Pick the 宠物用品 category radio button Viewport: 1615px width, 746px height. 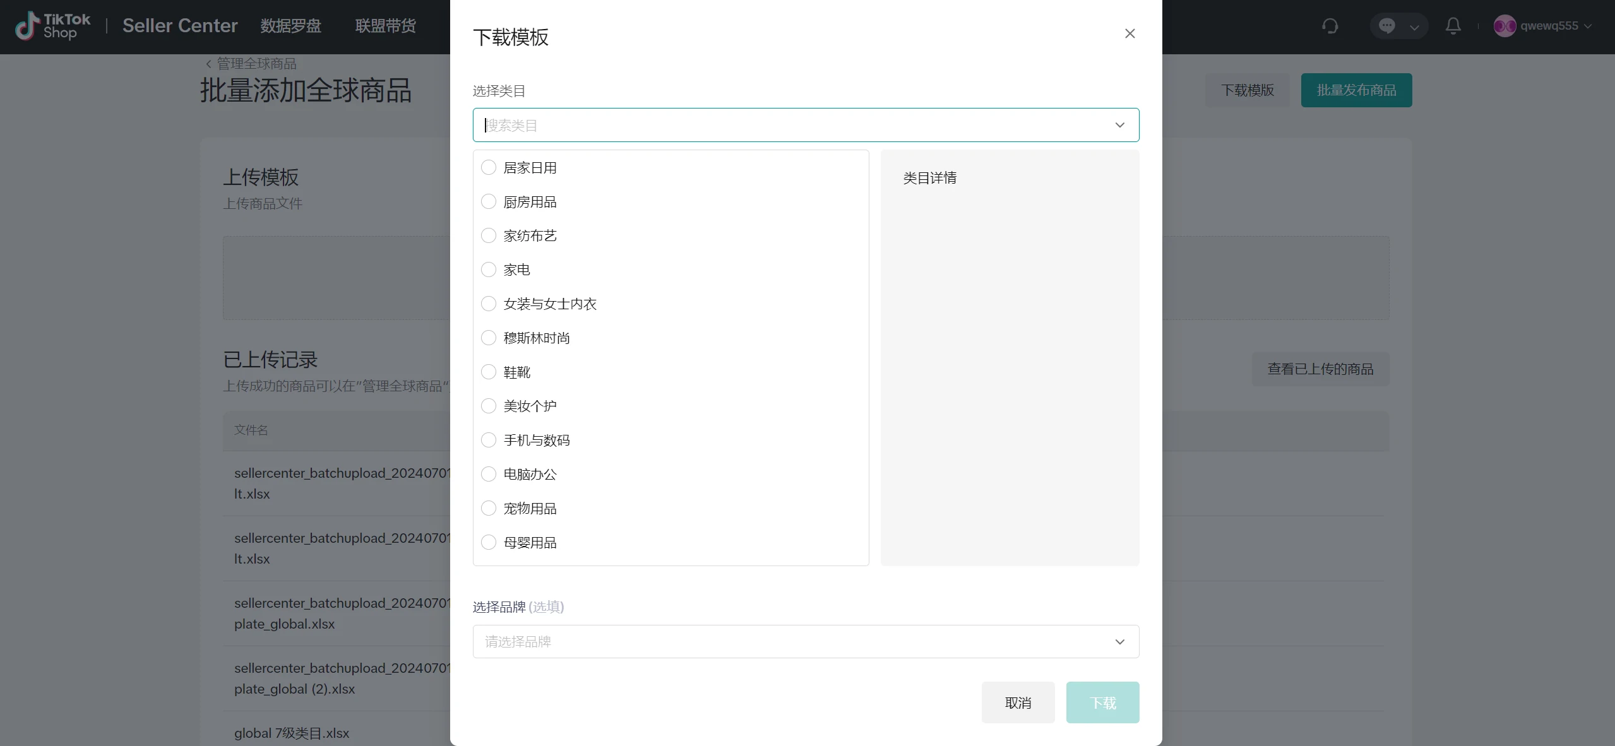click(x=489, y=509)
